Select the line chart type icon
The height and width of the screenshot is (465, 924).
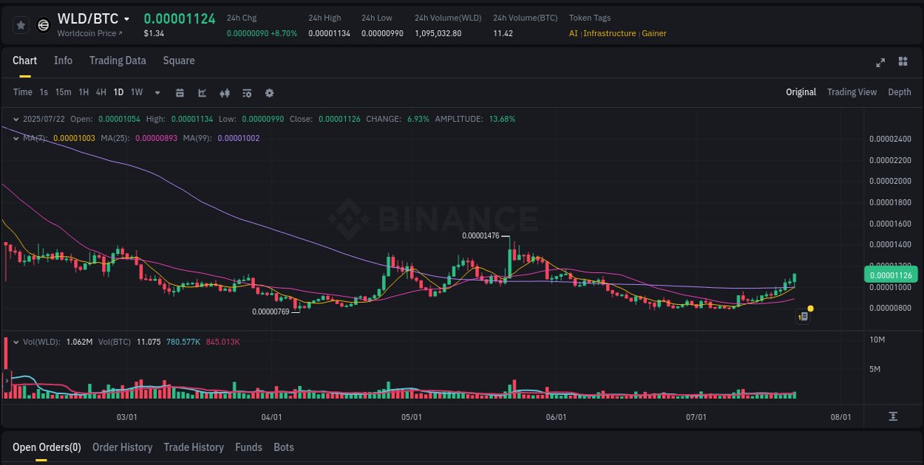tap(202, 92)
